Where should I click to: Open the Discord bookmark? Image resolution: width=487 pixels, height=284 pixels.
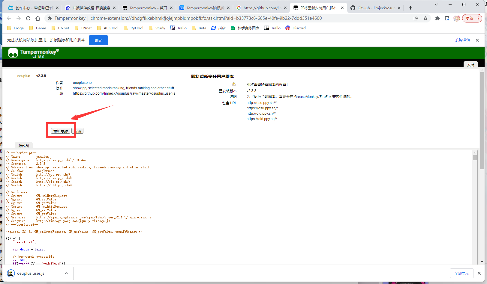[x=296, y=28]
